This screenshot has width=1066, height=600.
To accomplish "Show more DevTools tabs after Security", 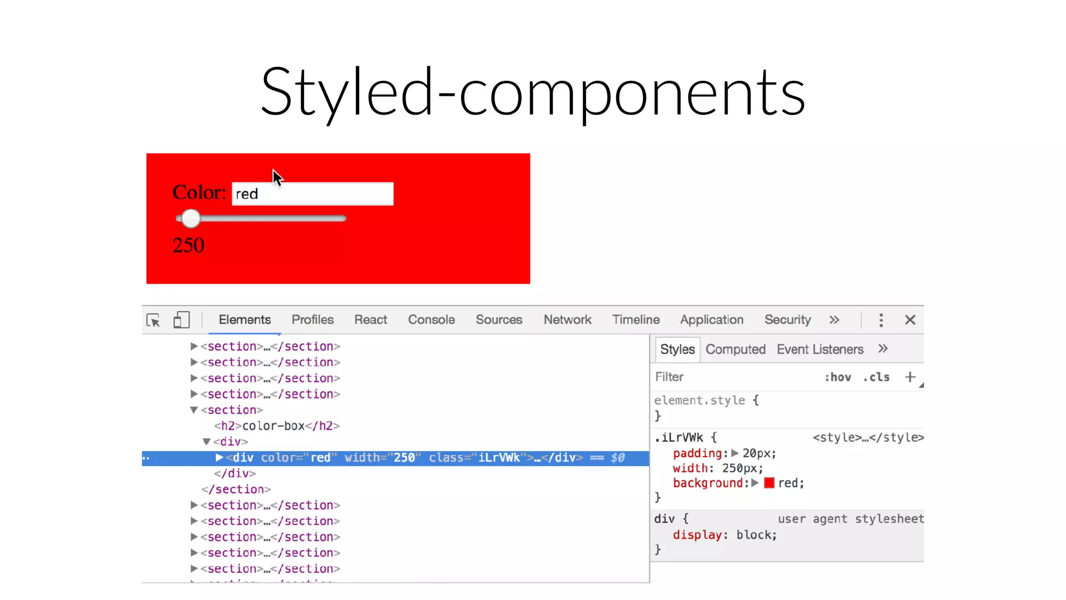I will [x=834, y=320].
